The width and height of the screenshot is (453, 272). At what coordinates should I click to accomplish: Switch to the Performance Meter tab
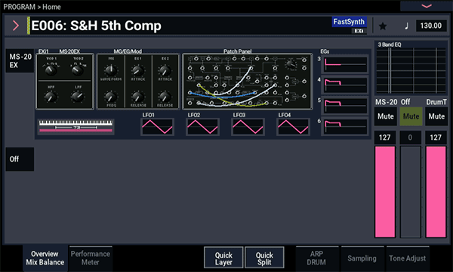[x=91, y=258]
